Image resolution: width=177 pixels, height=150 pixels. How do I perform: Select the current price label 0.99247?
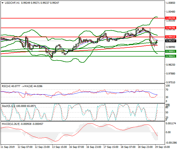[x=171, y=41]
